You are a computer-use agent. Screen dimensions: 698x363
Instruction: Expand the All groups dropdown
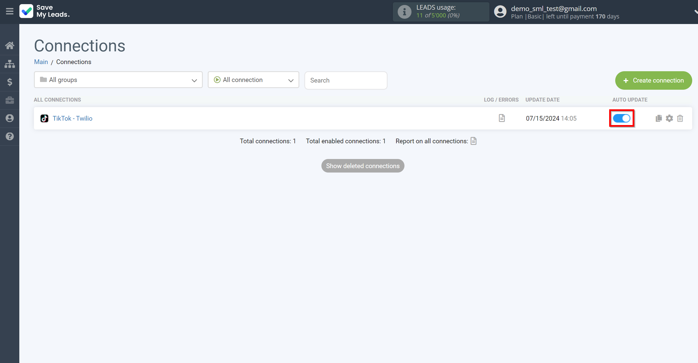click(118, 80)
